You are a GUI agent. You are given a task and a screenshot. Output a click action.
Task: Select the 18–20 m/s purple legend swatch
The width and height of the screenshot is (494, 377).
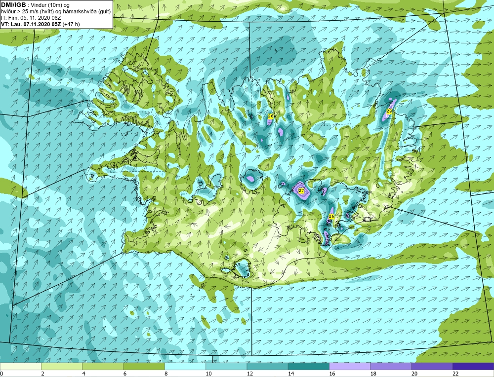(391, 366)
